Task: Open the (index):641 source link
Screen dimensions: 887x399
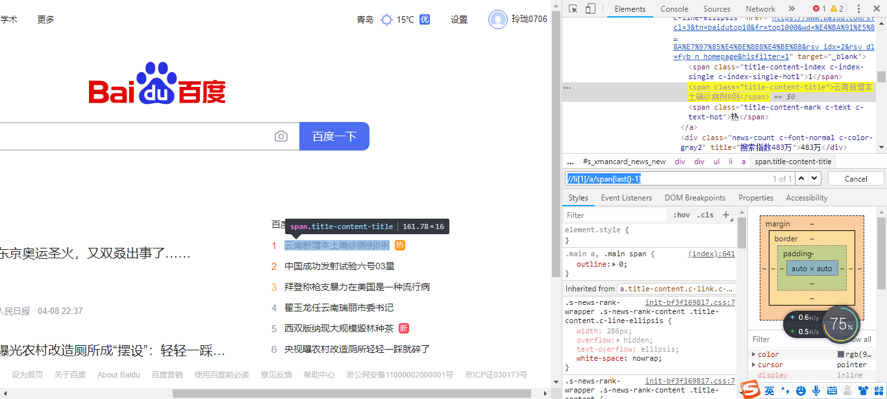Action: coord(712,254)
